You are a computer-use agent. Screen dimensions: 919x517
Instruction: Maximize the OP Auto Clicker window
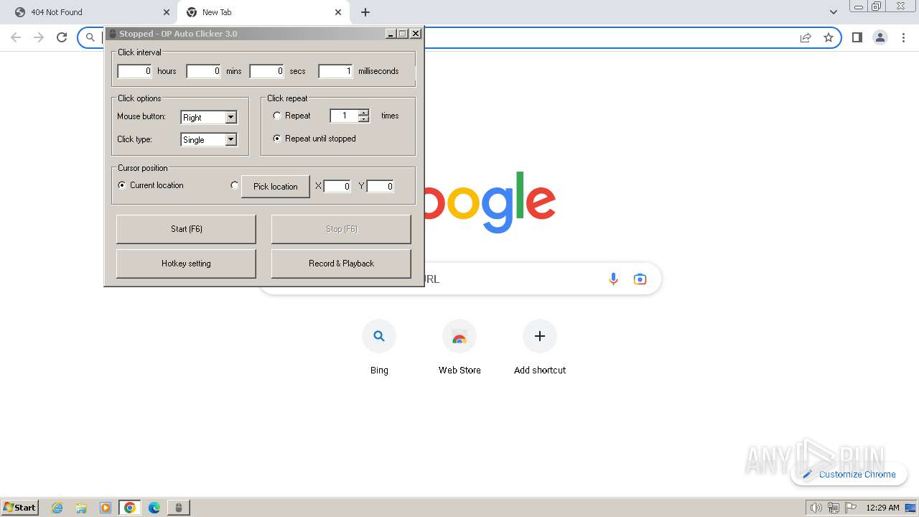pyautogui.click(x=402, y=34)
